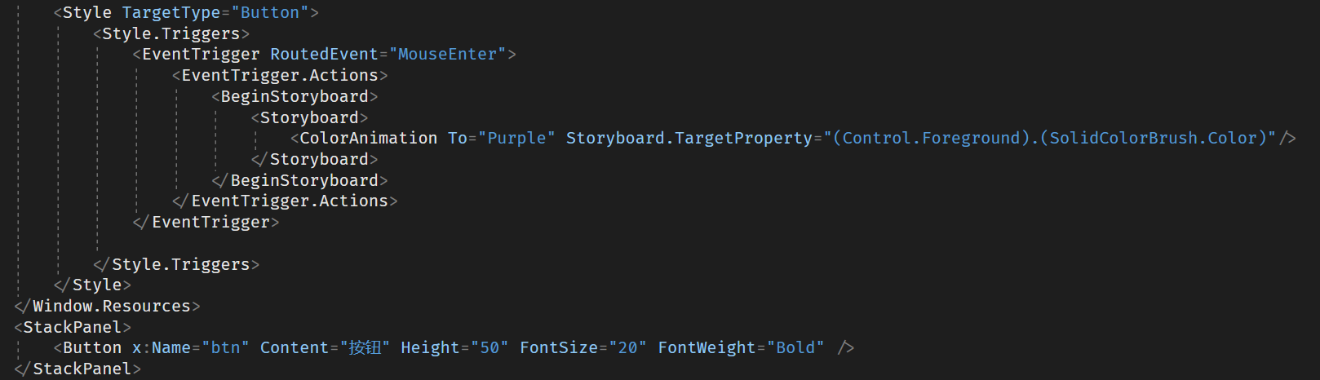This screenshot has height=380, width=1320.
Task: Click the "Button" TargetType value
Action: click(x=270, y=12)
